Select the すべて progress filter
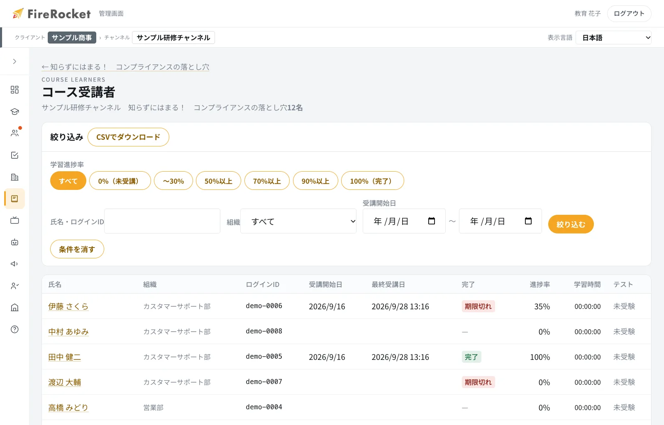 (x=68, y=181)
